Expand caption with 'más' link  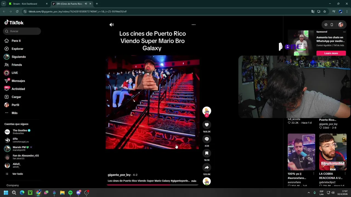[194, 181]
